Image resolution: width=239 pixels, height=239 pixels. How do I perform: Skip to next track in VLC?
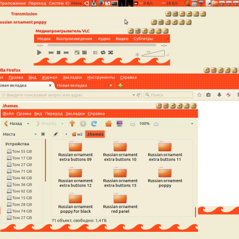[x=66, y=53]
